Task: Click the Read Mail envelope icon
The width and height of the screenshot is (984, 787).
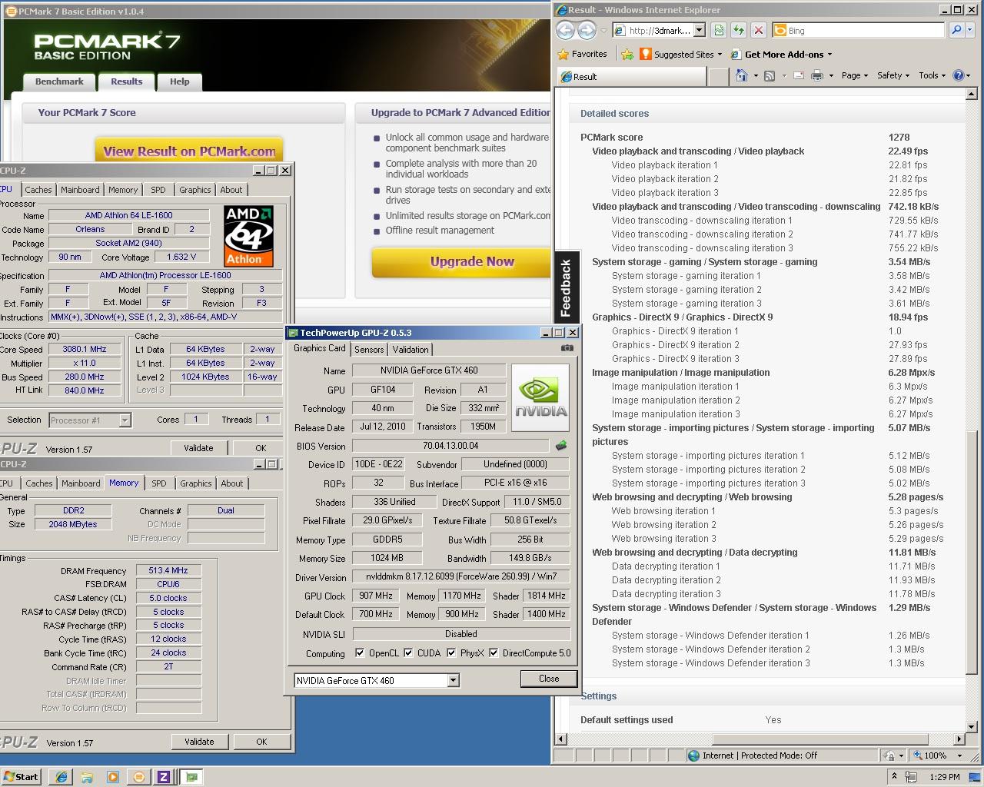Action: pos(798,75)
